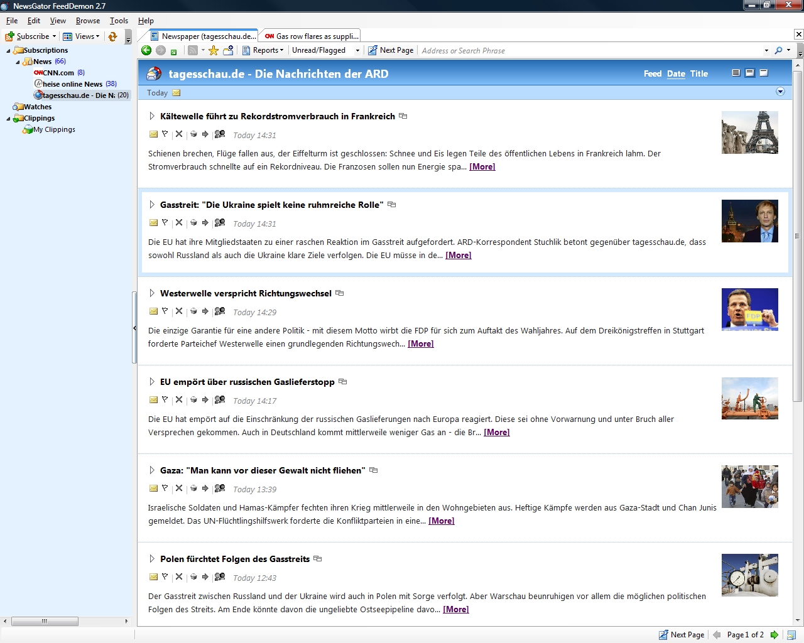This screenshot has height=643, width=804.
Task: Click the More link of the Westerwelle article
Action: pos(420,343)
